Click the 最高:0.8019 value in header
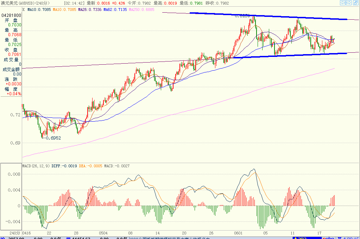Image resolution: width=360 pixels, height=239 pixels. (x=165, y=3)
